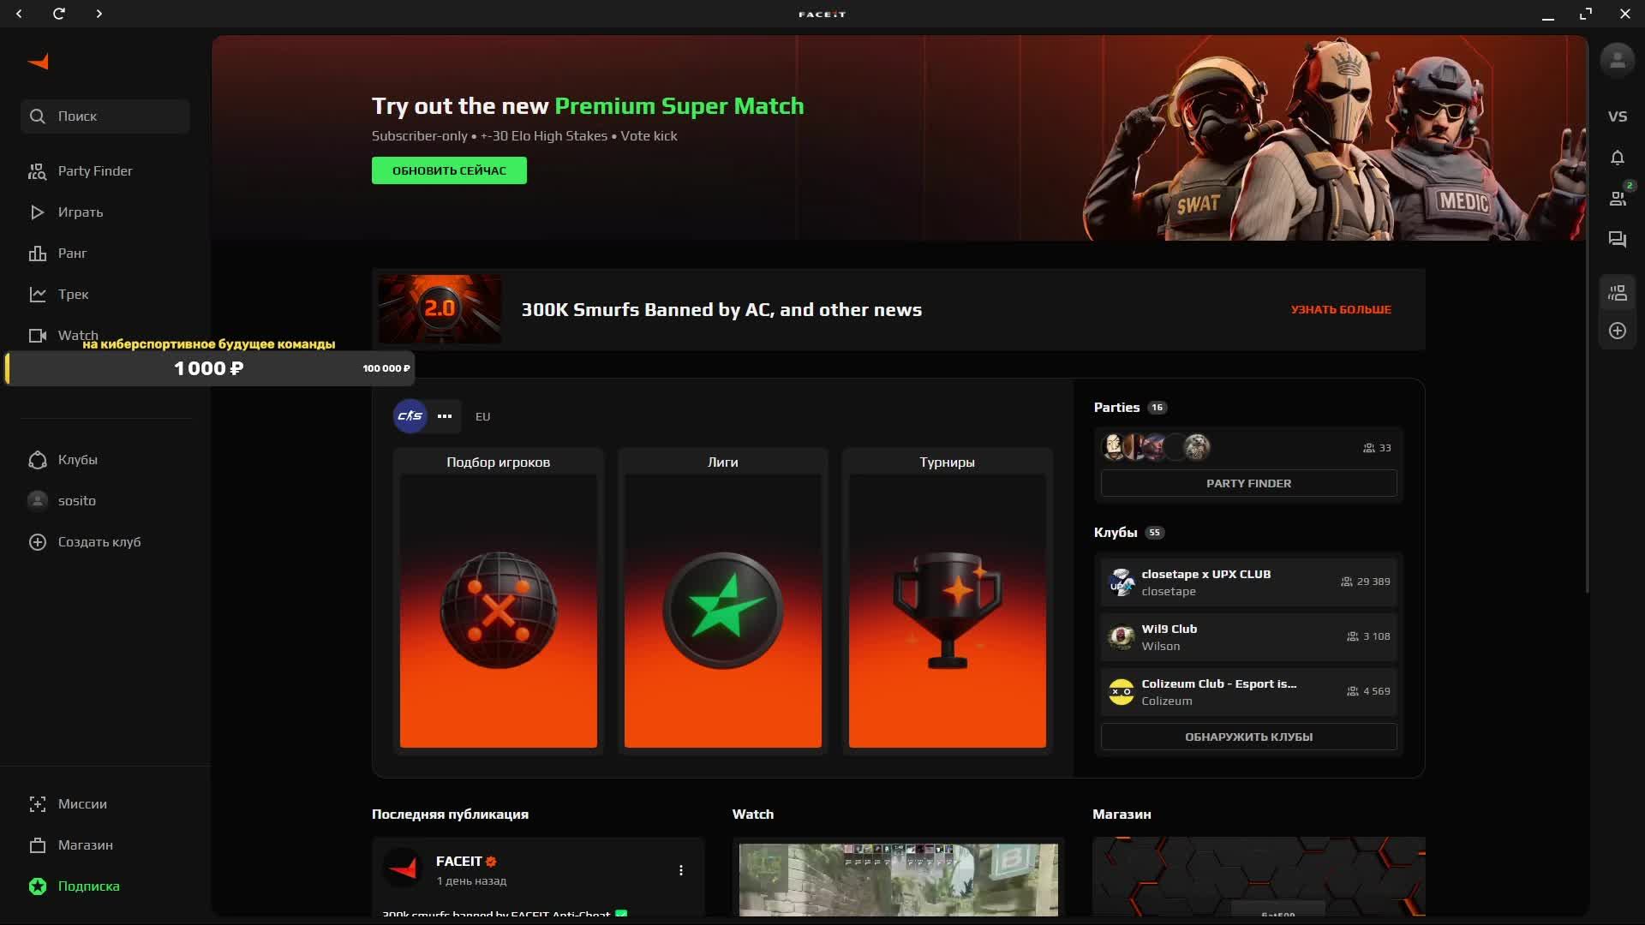Reload page with the refresh icon

click(x=58, y=14)
